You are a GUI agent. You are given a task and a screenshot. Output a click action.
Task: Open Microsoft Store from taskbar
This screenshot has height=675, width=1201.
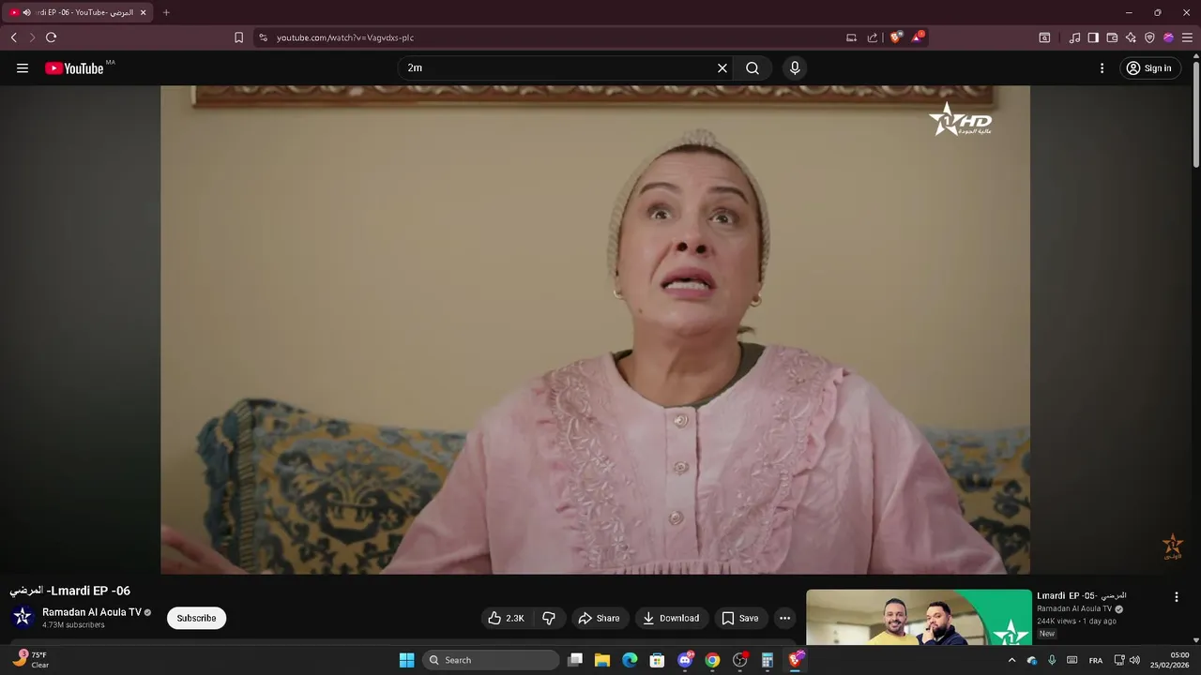[x=658, y=660]
